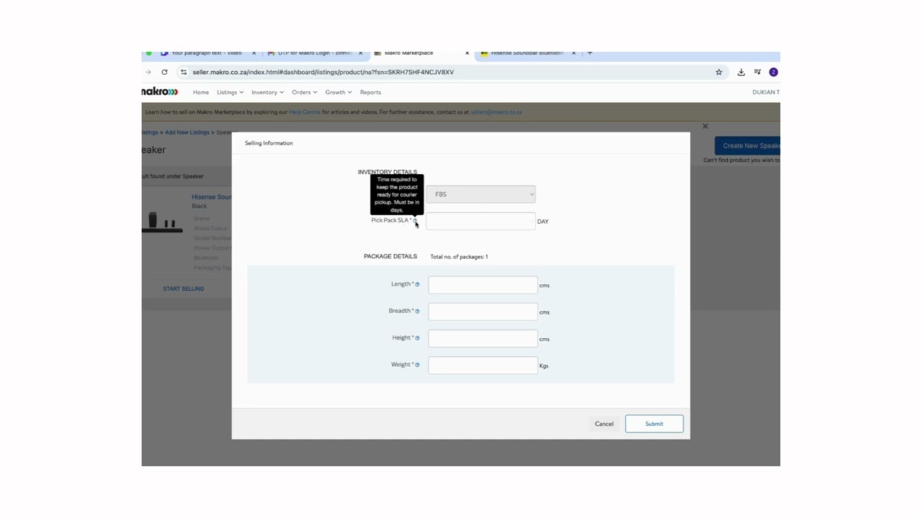Expand the Orders menu
This screenshot has width=922, height=518.
click(x=304, y=92)
